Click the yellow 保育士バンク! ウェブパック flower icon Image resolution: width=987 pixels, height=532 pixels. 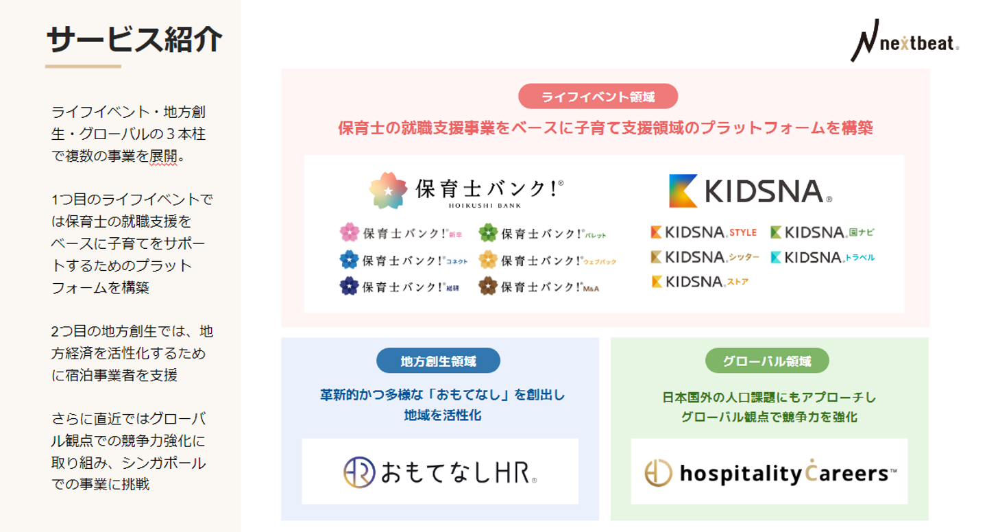488,259
